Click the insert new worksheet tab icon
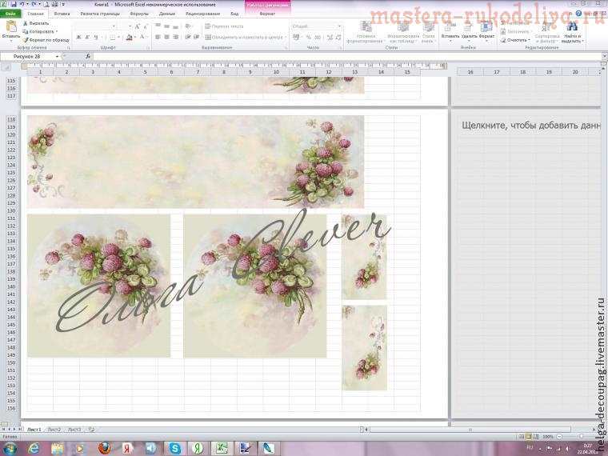The image size is (608, 456). pyautogui.click(x=91, y=430)
